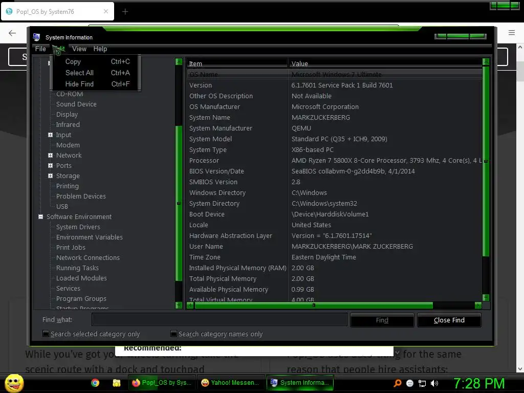
Task: Click the MARKZUCKERBERG system name value
Action: 320,118
